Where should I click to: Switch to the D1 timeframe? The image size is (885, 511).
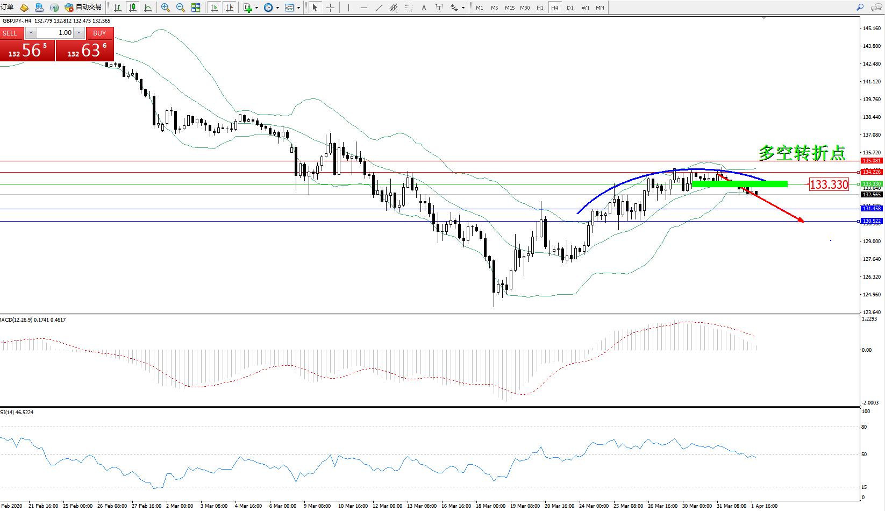tap(570, 8)
